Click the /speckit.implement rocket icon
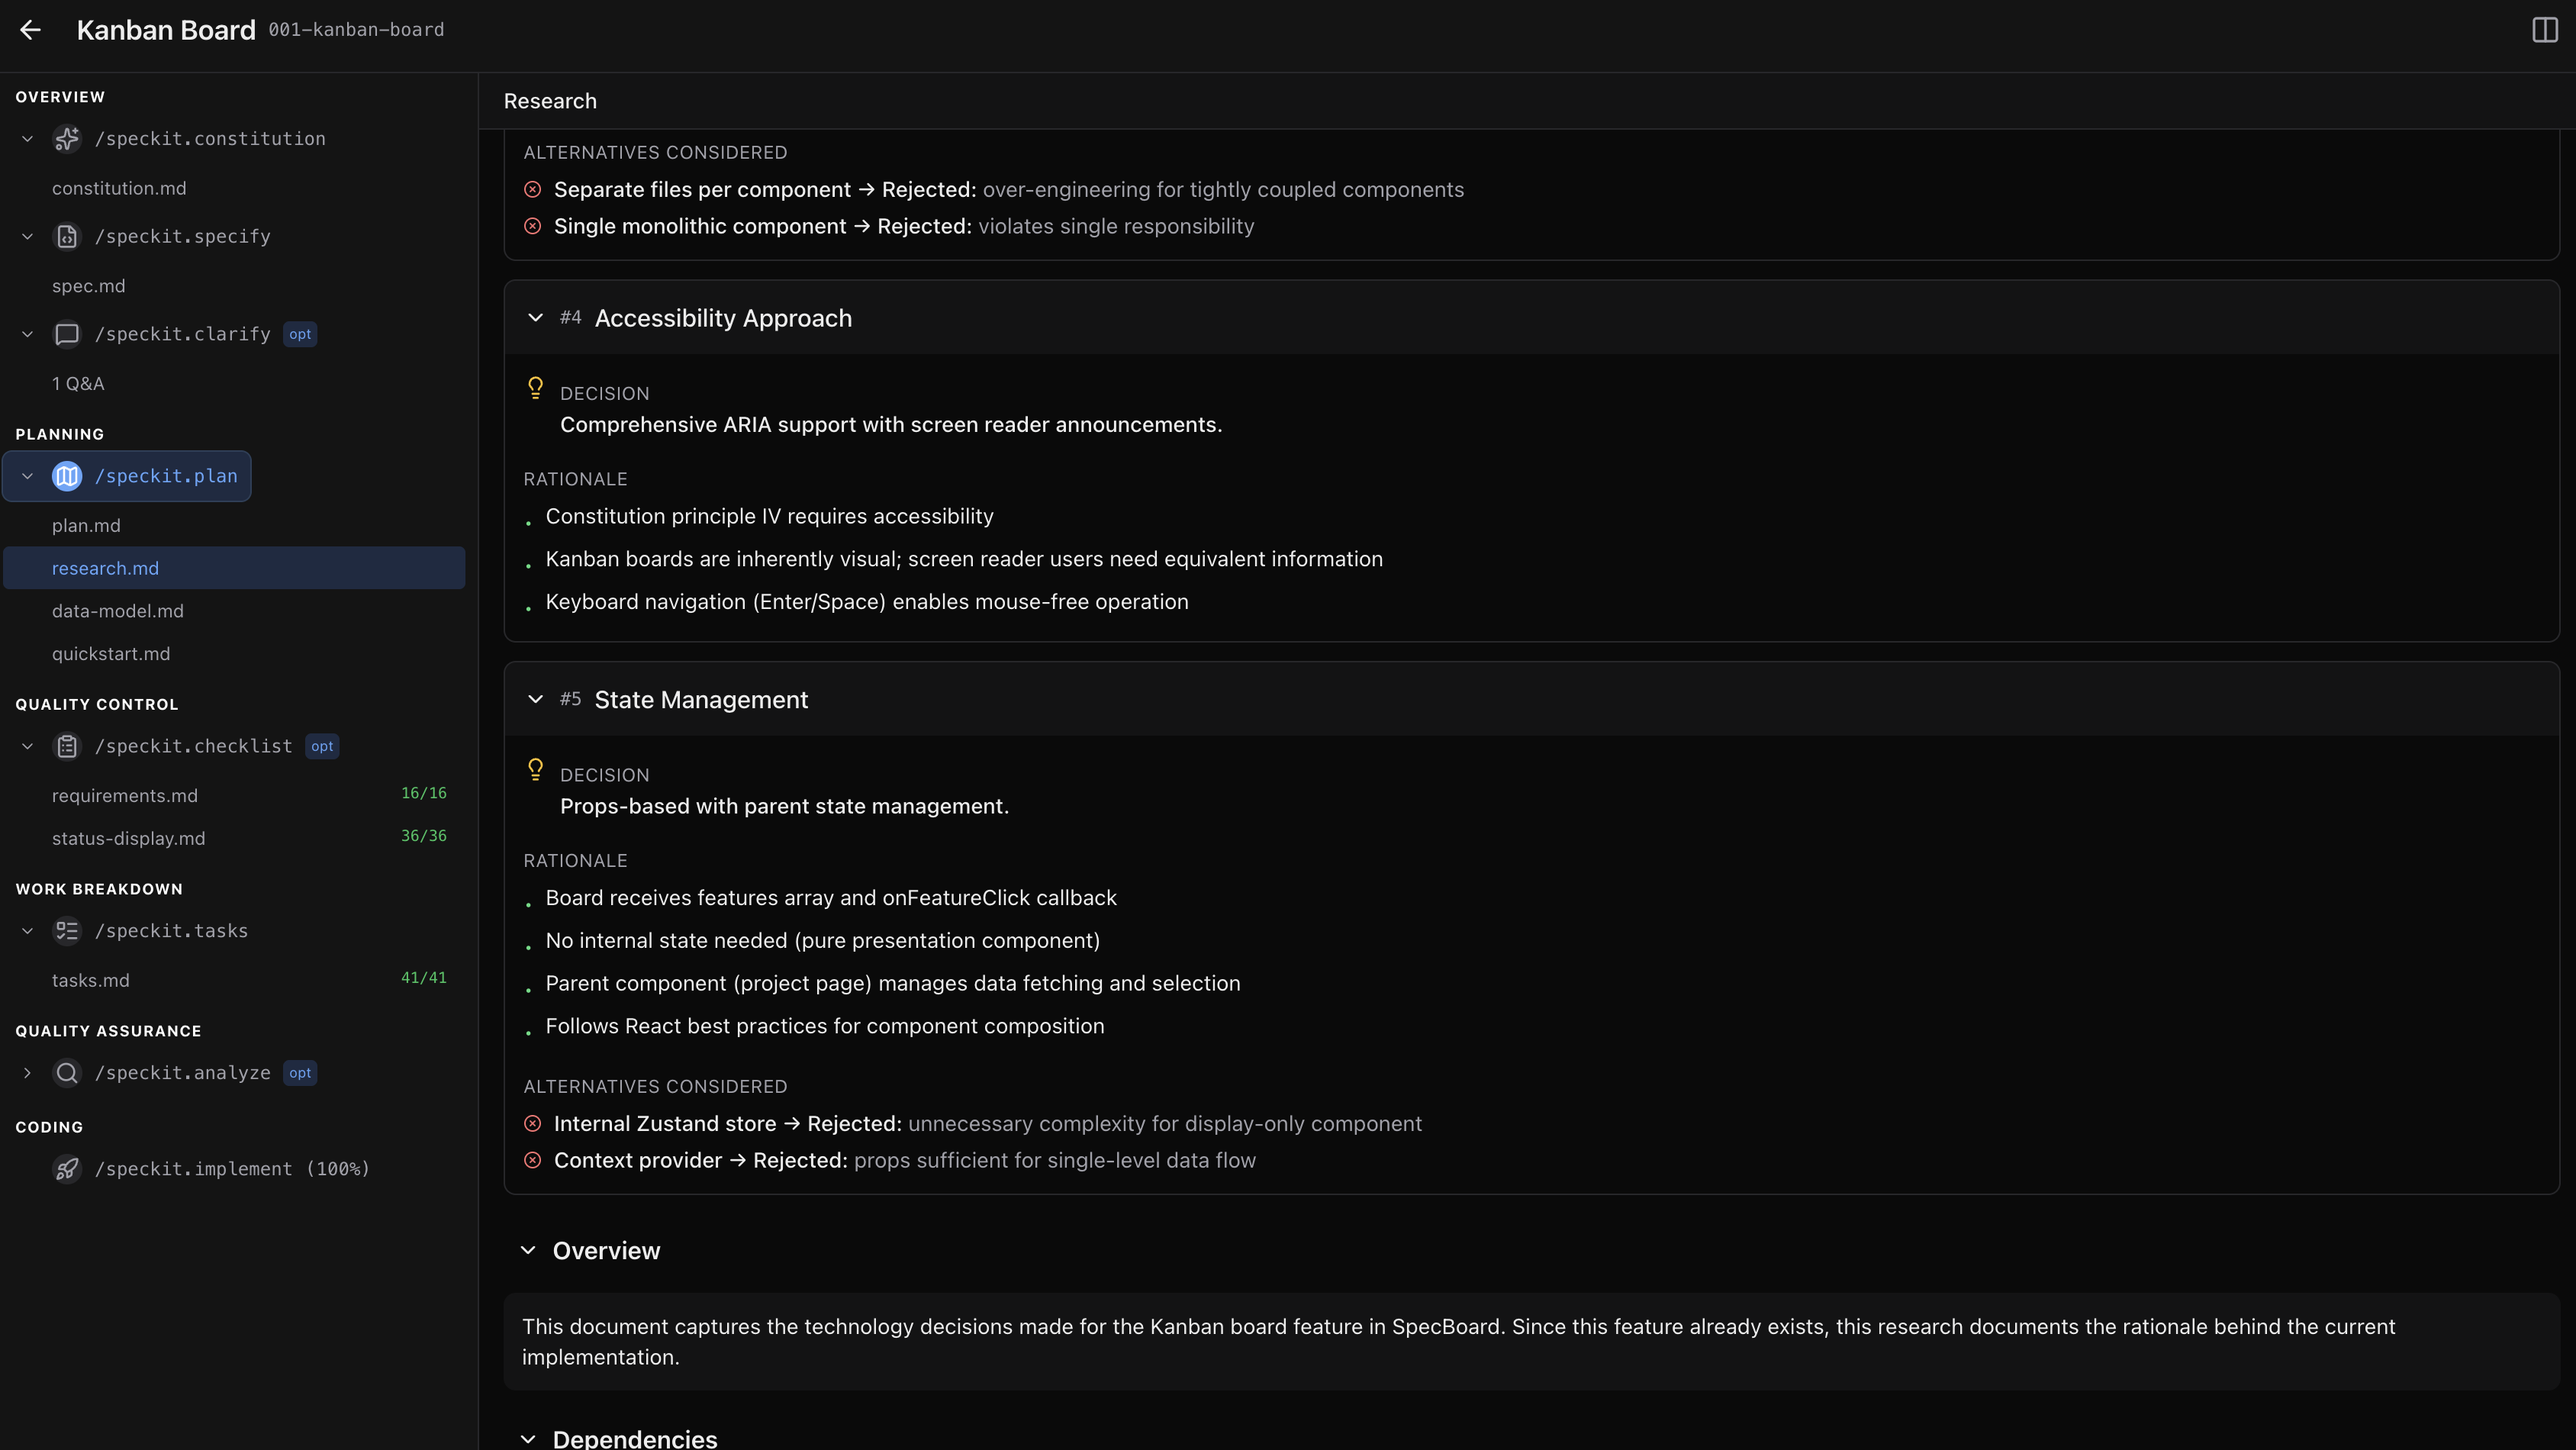 (67, 1168)
